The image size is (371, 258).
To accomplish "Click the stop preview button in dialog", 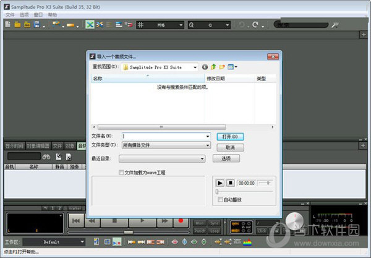I will 230,183.
